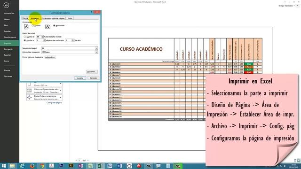Expand the Ajustar hoja en una página dropdown
Screen dimensions: 301x169
click(x=61, y=98)
